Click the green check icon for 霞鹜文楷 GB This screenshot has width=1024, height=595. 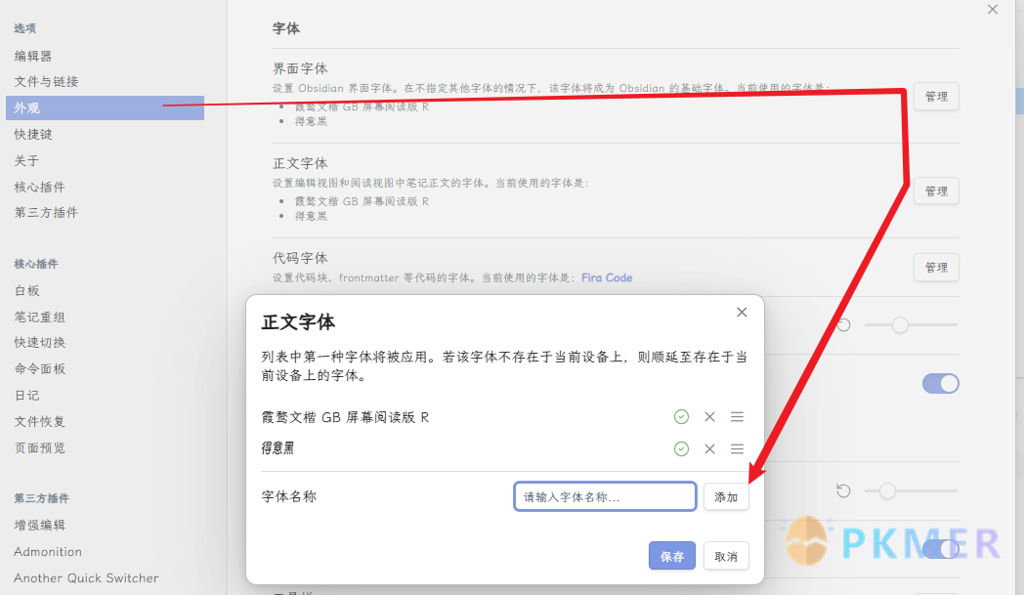681,417
